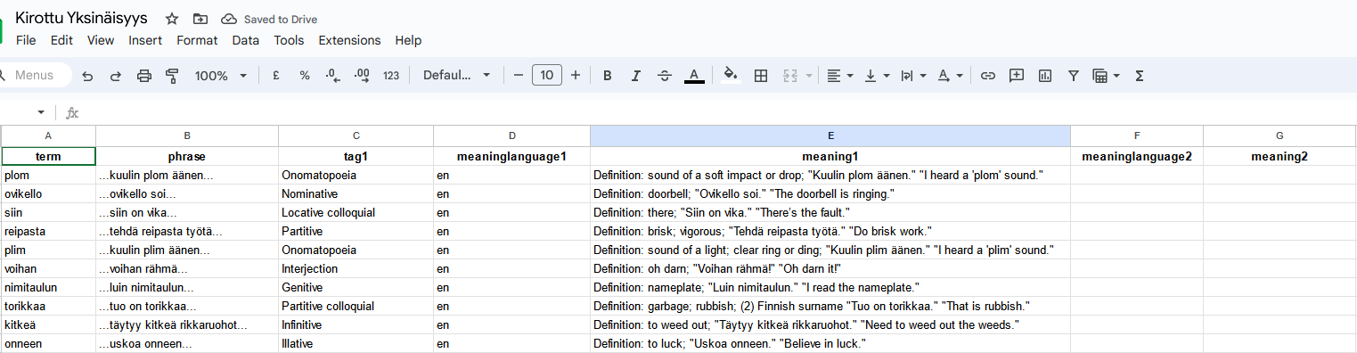Open the functions sigma menu

click(x=1139, y=76)
